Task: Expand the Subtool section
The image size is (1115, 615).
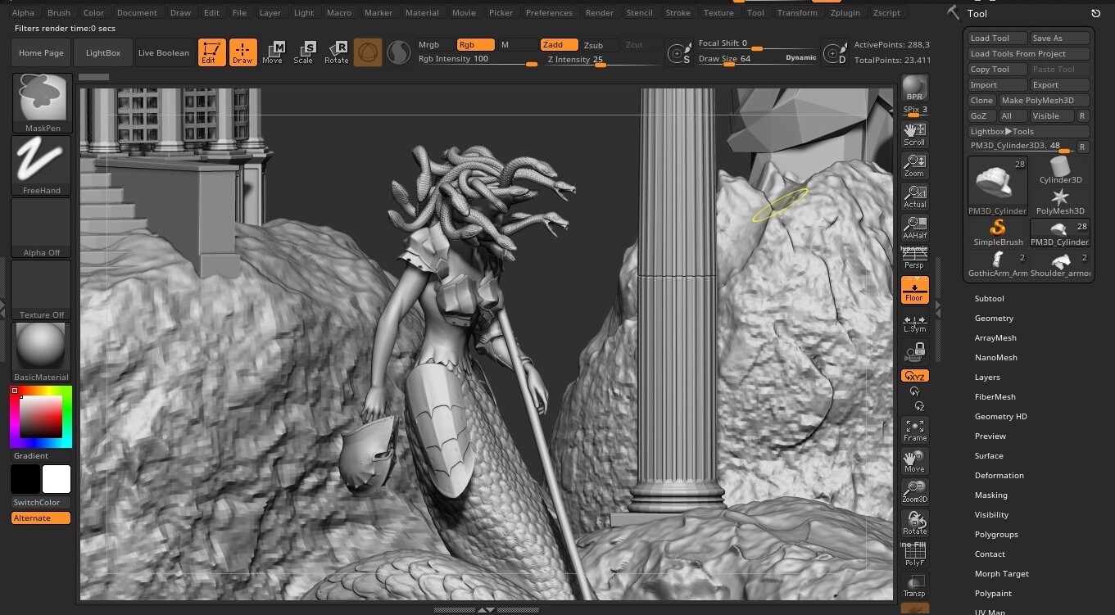Action: tap(989, 298)
